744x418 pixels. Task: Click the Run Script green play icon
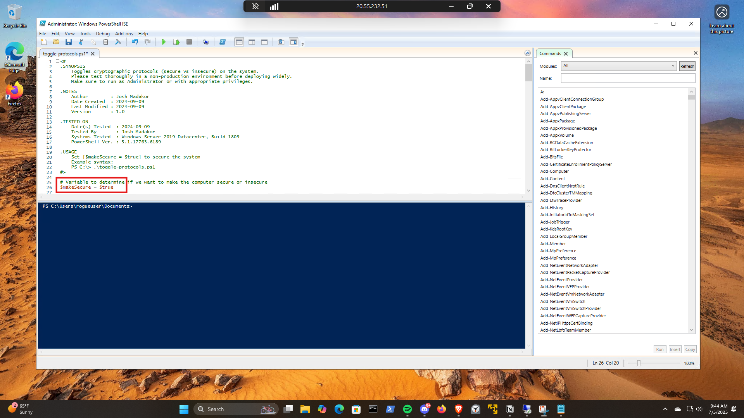[x=164, y=42]
